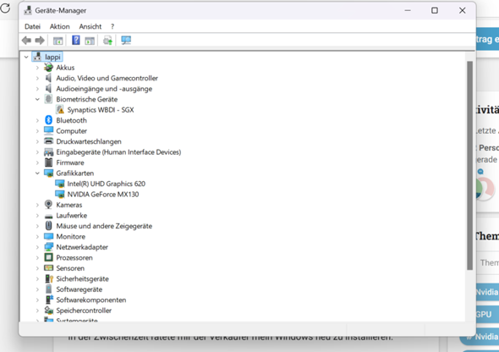The image size is (499, 352).
Task: Expand the Computer category
Action: tap(37, 131)
